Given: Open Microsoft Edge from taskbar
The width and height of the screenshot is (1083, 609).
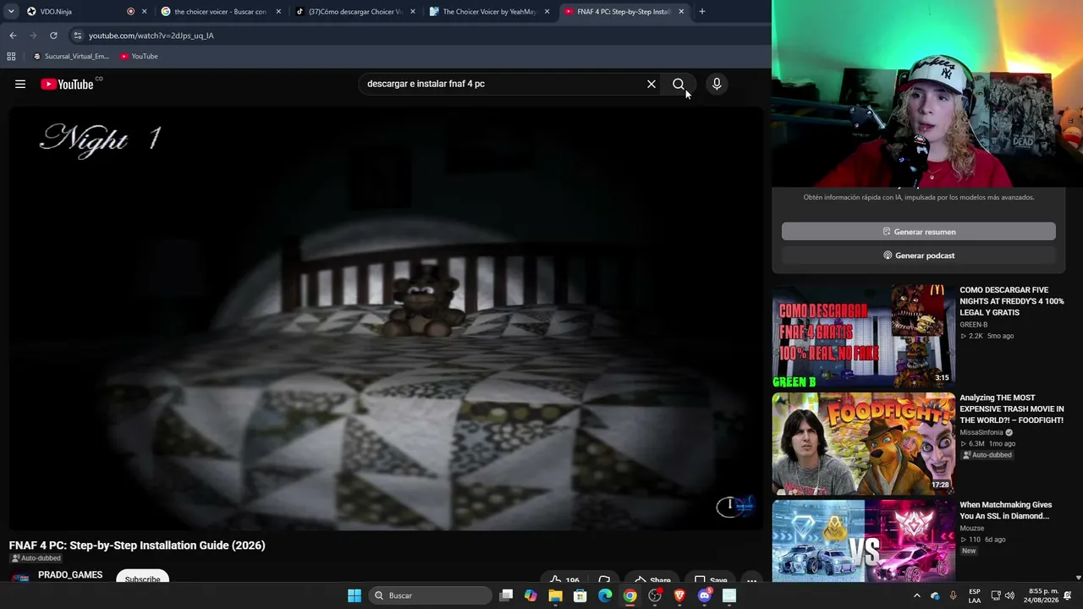Looking at the screenshot, I should point(605,595).
